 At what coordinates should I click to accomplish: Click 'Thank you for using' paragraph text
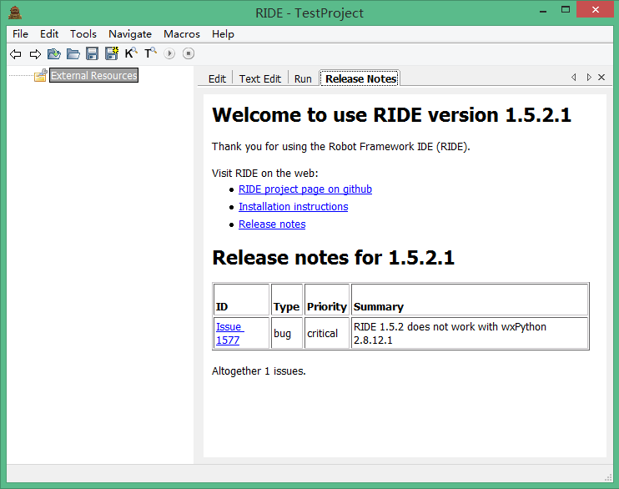(341, 147)
